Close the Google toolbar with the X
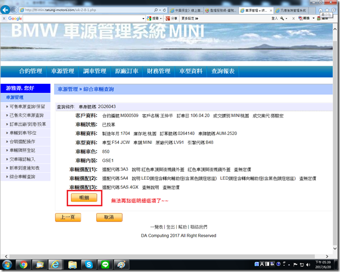The height and width of the screenshot is (272, 340). tap(4, 19)
